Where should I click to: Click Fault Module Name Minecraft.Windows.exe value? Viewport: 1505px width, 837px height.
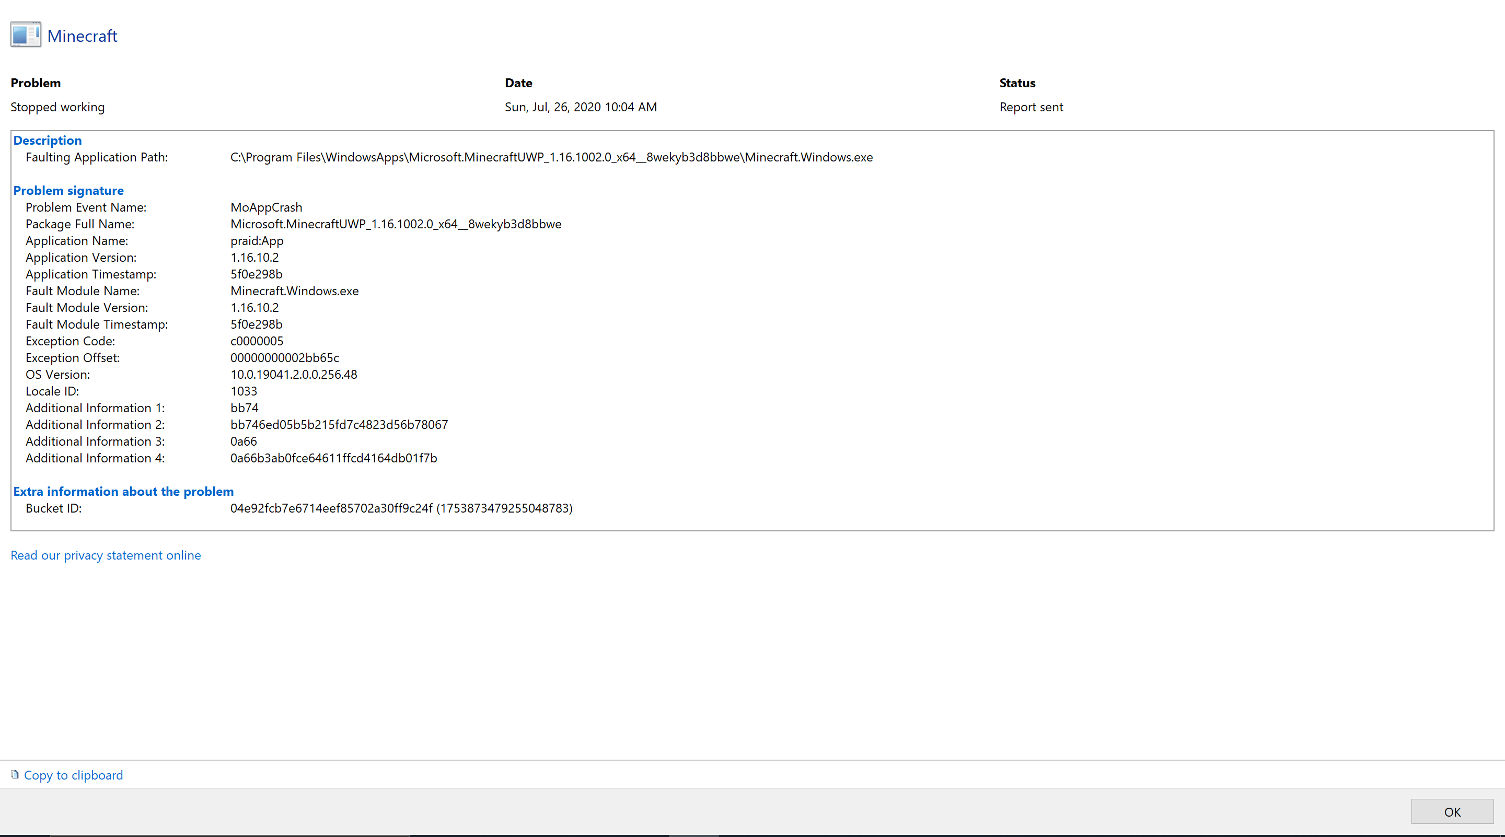[294, 291]
